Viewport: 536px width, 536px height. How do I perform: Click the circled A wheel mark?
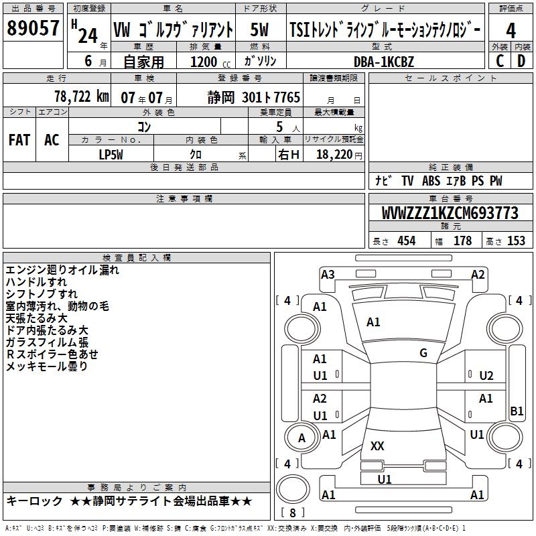tap(301, 438)
